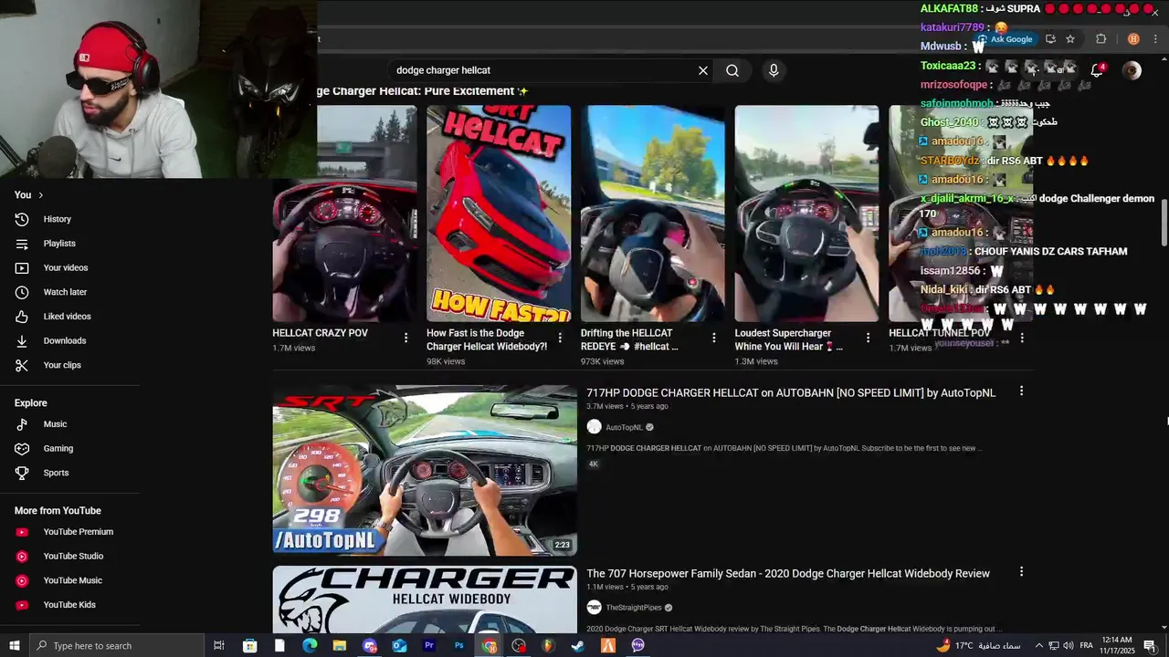Open History in the YouTube sidebar

click(x=57, y=219)
